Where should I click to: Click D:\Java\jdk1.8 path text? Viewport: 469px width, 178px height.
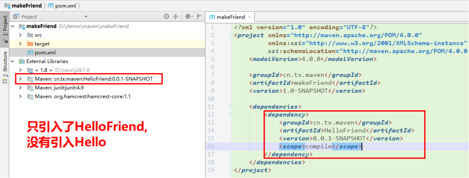click(x=72, y=71)
